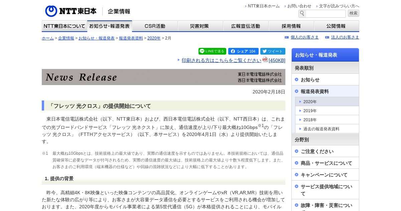This screenshot has width=401, height=211.
Task: Click the search magnifier icon
Action: (302, 13)
